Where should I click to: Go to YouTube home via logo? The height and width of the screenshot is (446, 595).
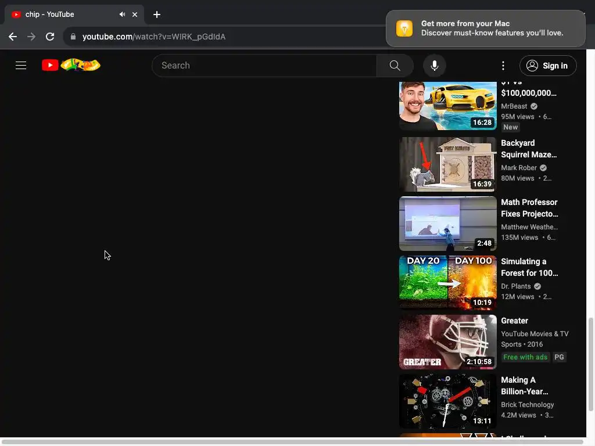click(71, 65)
